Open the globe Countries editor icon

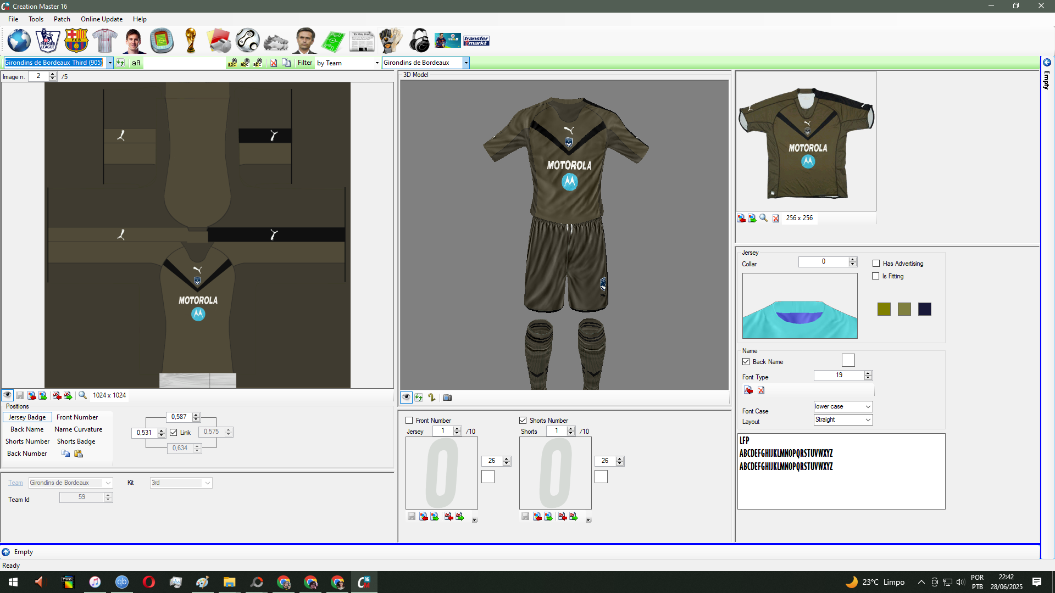[19, 41]
